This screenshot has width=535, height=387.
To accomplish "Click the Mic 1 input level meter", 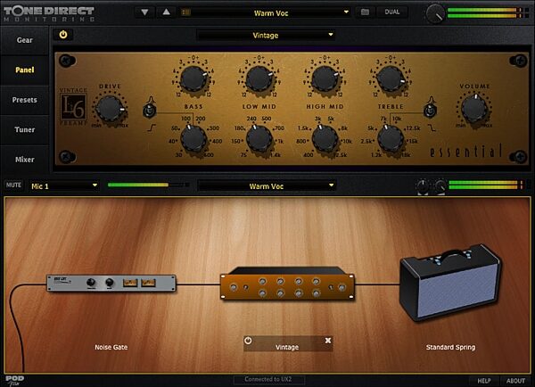I will pos(148,185).
